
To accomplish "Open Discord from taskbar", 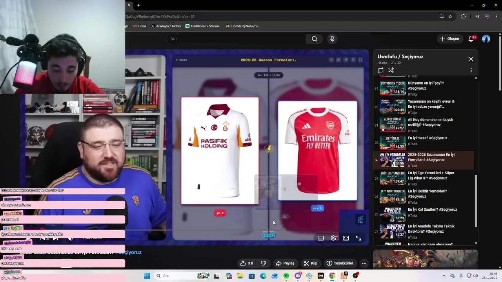I will pyautogui.click(x=298, y=276).
